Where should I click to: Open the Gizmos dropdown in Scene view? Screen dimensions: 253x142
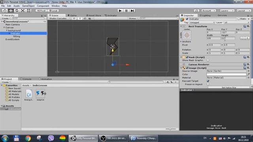133,19
